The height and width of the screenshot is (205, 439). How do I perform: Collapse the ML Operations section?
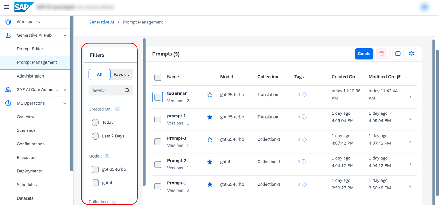65,103
